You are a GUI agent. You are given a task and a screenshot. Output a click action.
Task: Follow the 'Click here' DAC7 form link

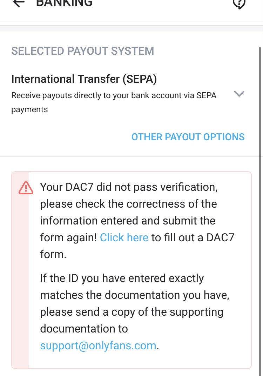coord(124,237)
